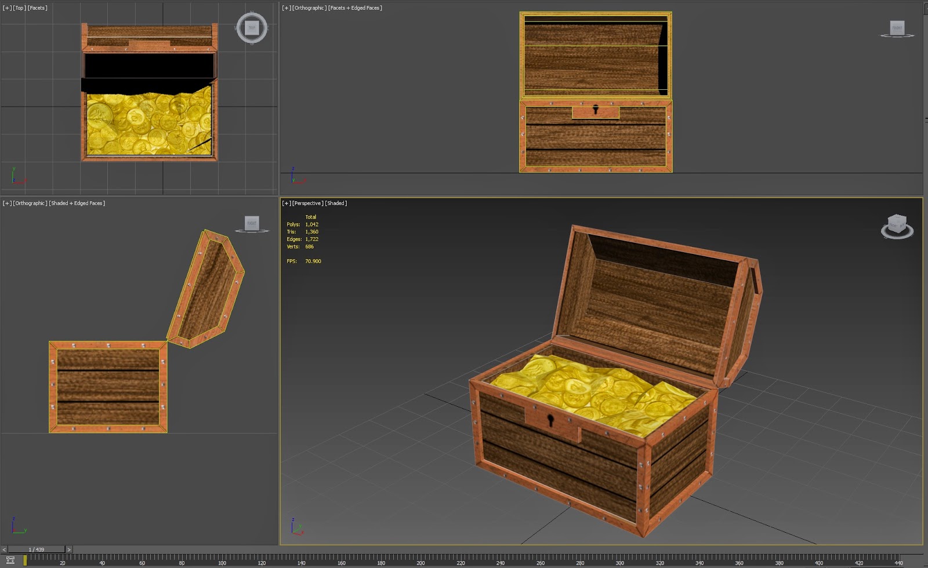
Task: Click the ViewCube in the Facets + Edged Faces viewport
Action: coord(897,27)
